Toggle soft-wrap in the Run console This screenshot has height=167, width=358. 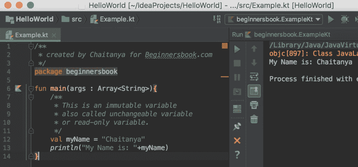point(254,77)
